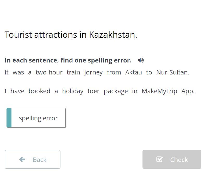Click the heading 'Tourist attractions in Kazakhstan.'
The image size is (211, 176).
pyautogui.click(x=71, y=35)
